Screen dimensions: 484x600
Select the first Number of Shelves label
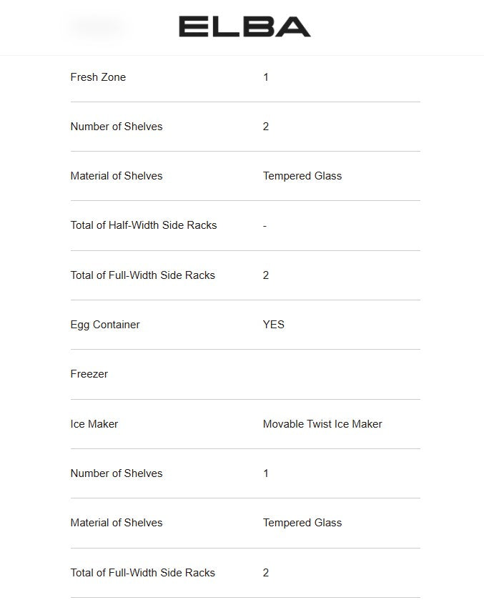[117, 127]
